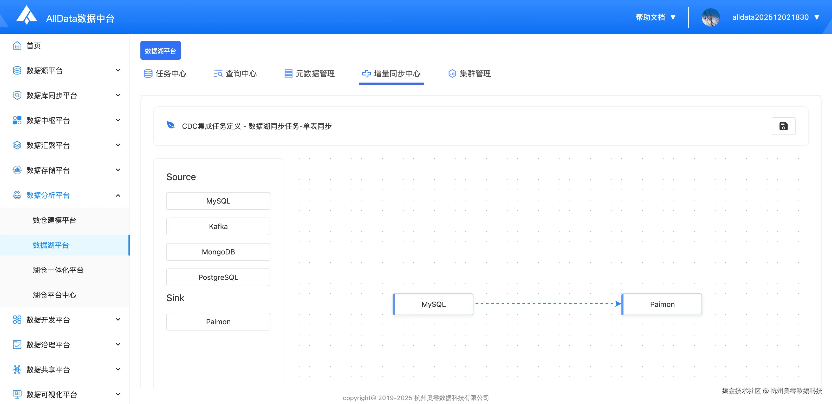832x404 pixels.
Task: Switch to the 任务中心 tab
Action: [165, 73]
